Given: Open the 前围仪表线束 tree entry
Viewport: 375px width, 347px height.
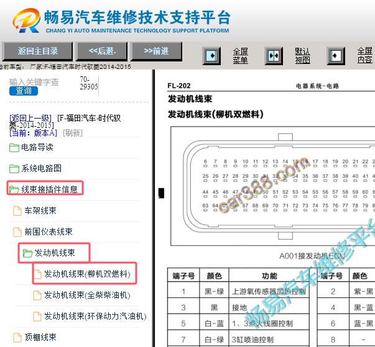Looking at the screenshot, I should (x=49, y=232).
